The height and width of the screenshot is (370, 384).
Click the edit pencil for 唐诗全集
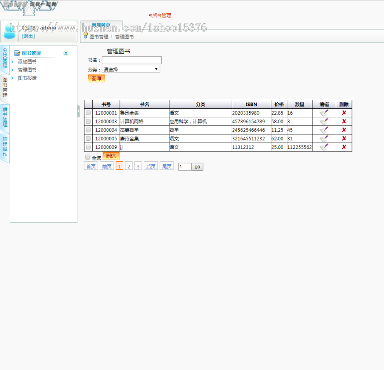point(324,138)
